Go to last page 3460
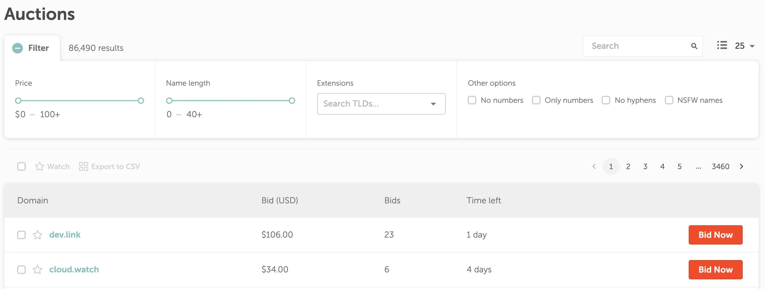Screen dimensions: 765x289 point(720,166)
